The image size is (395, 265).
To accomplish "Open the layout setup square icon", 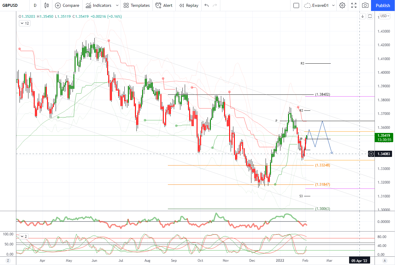I will coord(296,5).
